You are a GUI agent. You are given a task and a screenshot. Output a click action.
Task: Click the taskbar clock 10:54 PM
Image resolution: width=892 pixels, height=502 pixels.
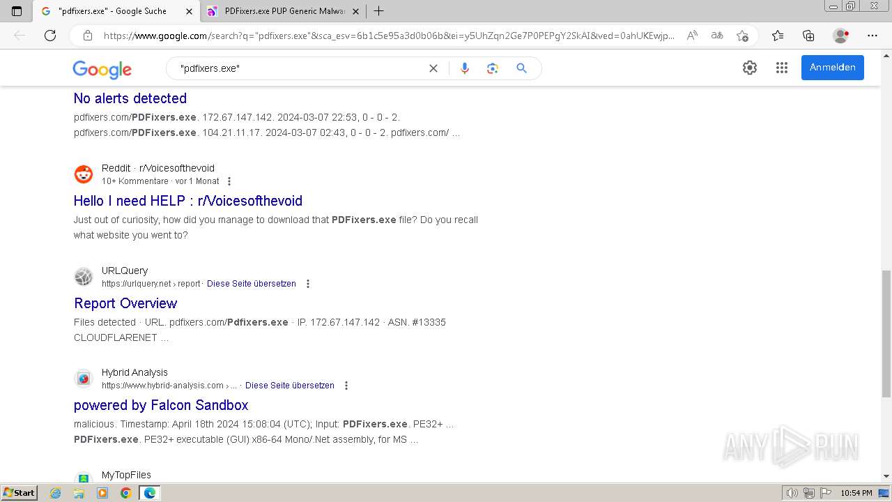[x=856, y=493]
